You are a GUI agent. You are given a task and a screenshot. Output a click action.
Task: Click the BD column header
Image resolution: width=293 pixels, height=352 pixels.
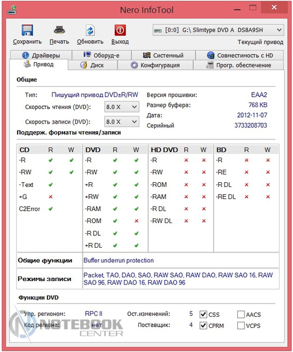(x=221, y=150)
